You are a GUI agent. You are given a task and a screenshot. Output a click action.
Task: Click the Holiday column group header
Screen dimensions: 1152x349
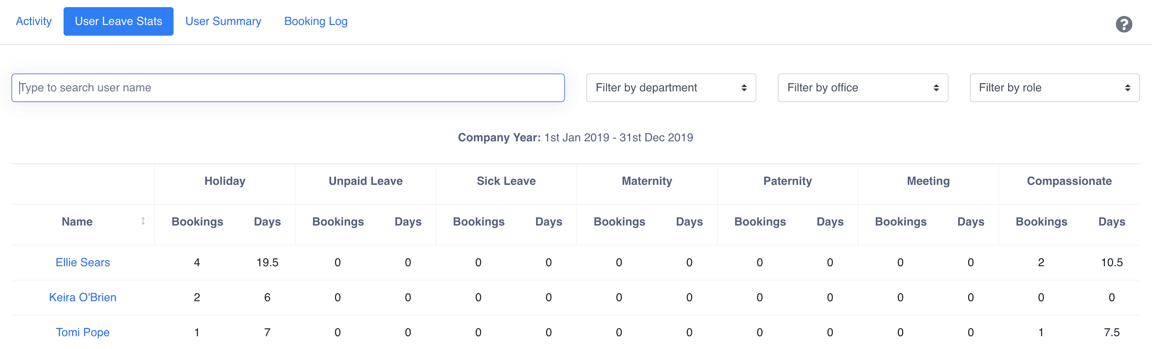225,181
